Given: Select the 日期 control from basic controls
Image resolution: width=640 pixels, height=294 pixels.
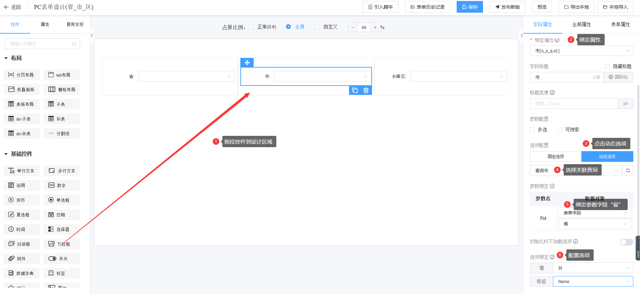Looking at the screenshot, I should (x=61, y=215).
